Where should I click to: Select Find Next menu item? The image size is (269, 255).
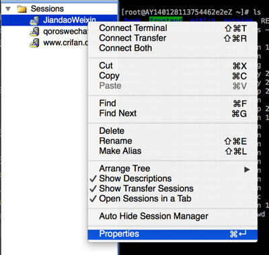coord(173,113)
